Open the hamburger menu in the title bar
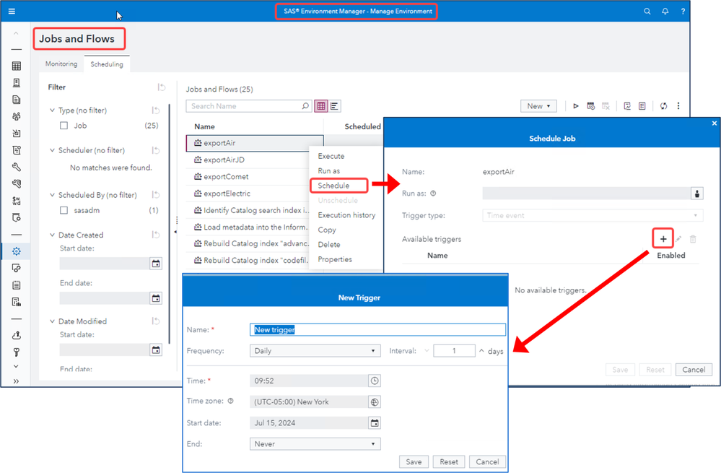The width and height of the screenshot is (721, 473). (12, 11)
